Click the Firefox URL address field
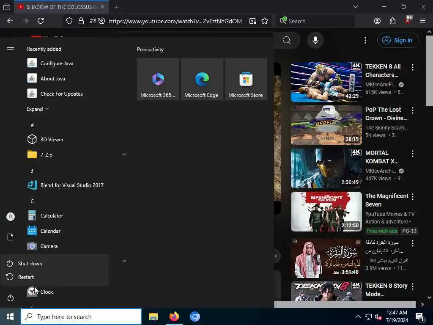 pyautogui.click(x=175, y=21)
